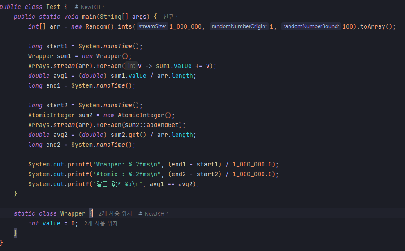The image size is (405, 251).
Task: Click AtomicInteger type in sum2 declaration
Action: pyautogui.click(x=52, y=115)
